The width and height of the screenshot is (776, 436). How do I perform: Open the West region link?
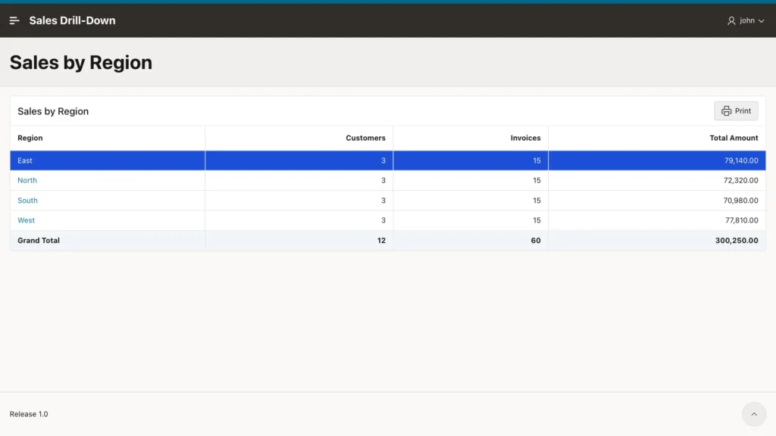27,220
